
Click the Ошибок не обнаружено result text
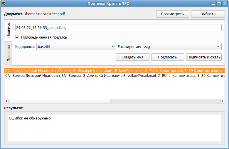[30, 118]
